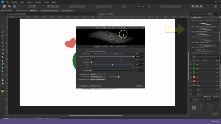The image size is (221, 124).
Task: Open the account profile icon
Action: pos(215,6)
